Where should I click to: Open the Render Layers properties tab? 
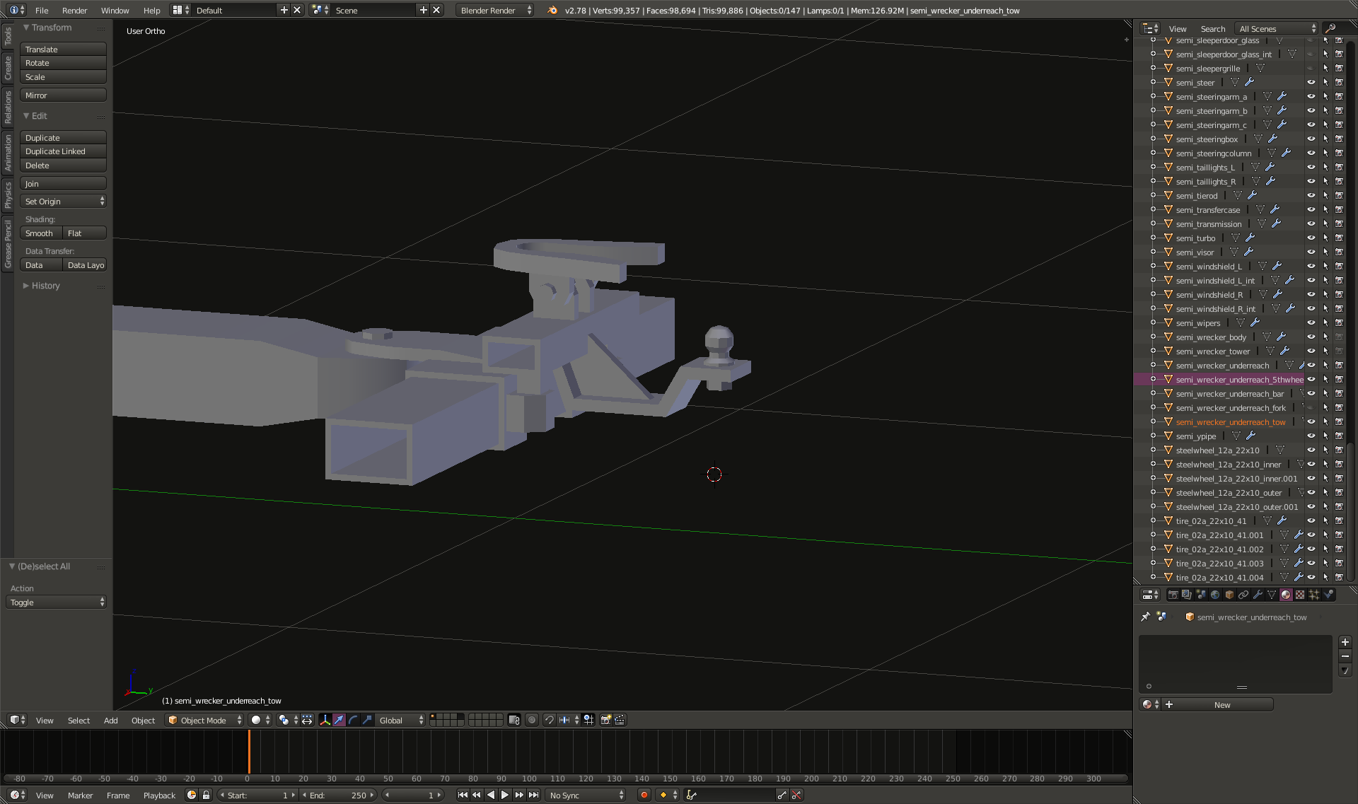[1187, 595]
